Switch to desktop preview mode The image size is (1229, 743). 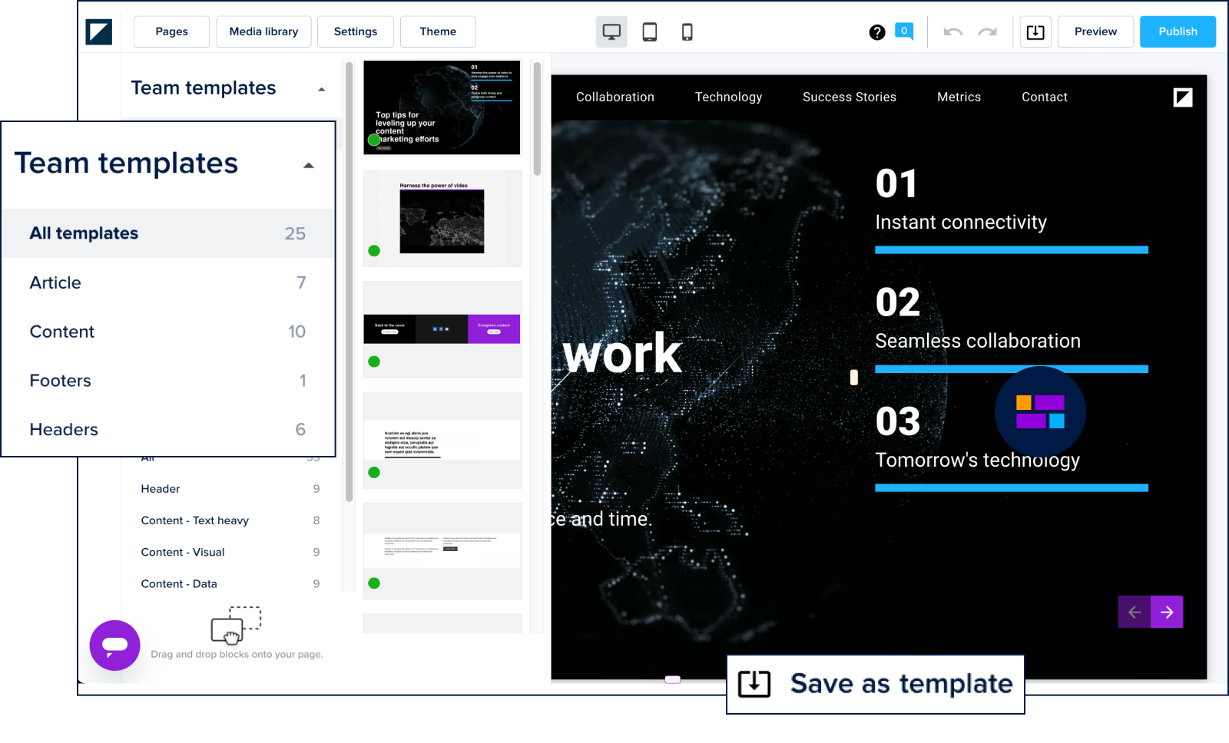pos(611,31)
